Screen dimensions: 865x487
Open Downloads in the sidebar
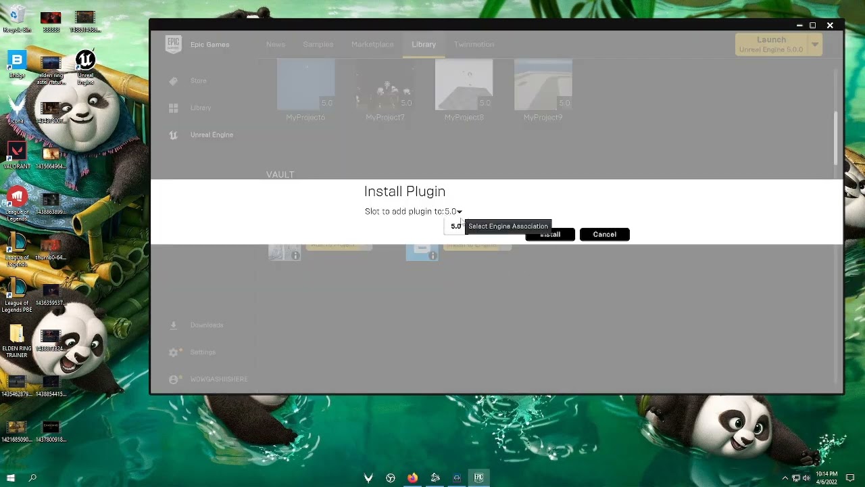(x=206, y=325)
